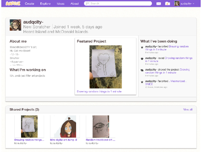The width and height of the screenshot is (202, 152).
Task: Open the Featured Project heart drawing image
Action: click(x=106, y=67)
